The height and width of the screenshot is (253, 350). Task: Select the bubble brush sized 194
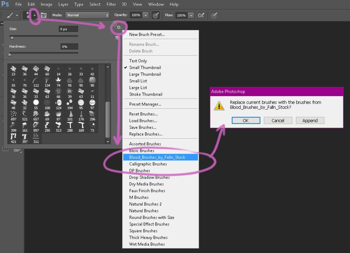point(70,104)
